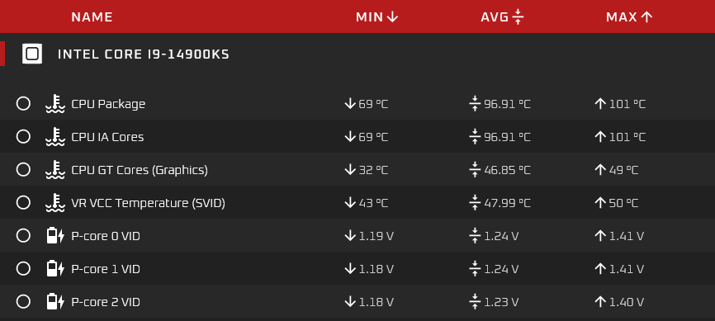This screenshot has height=321, width=715.
Task: Select the P-core 0 VID radio circle
Action: tap(23, 235)
